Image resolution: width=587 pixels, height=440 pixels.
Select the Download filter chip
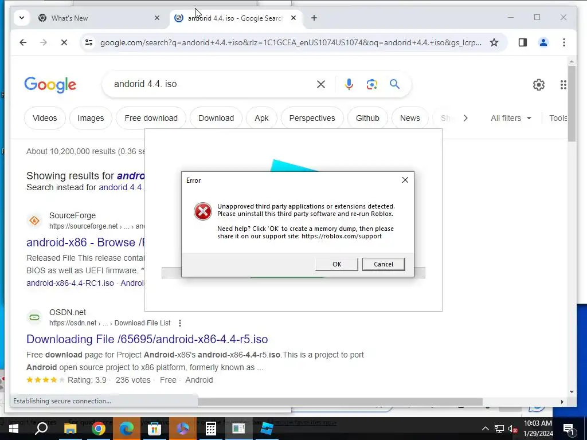[216, 118]
